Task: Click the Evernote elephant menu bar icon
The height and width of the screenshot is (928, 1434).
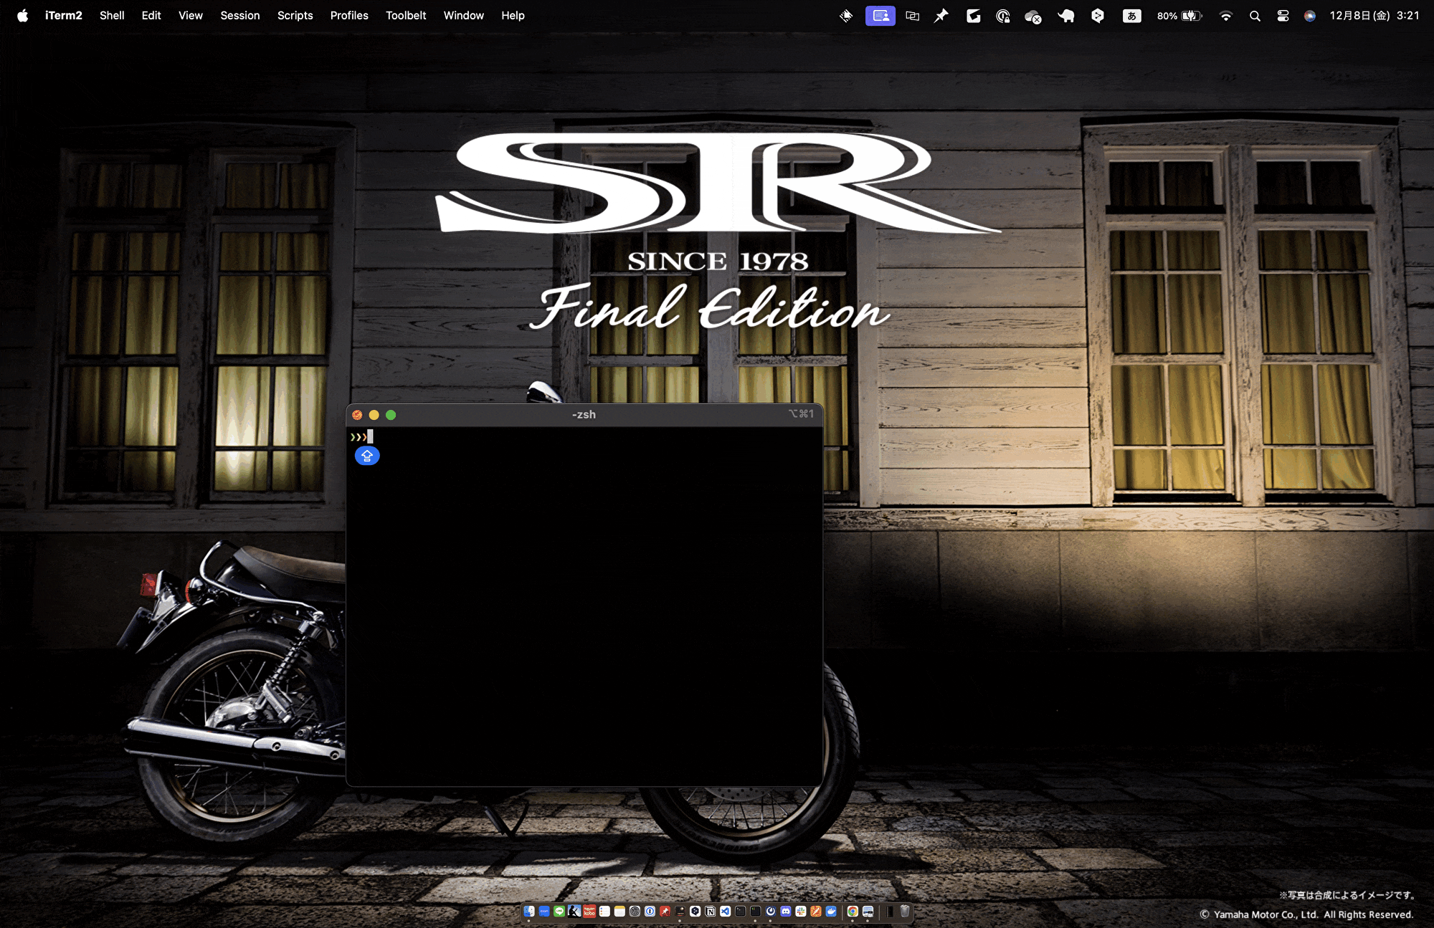Action: click(1066, 16)
